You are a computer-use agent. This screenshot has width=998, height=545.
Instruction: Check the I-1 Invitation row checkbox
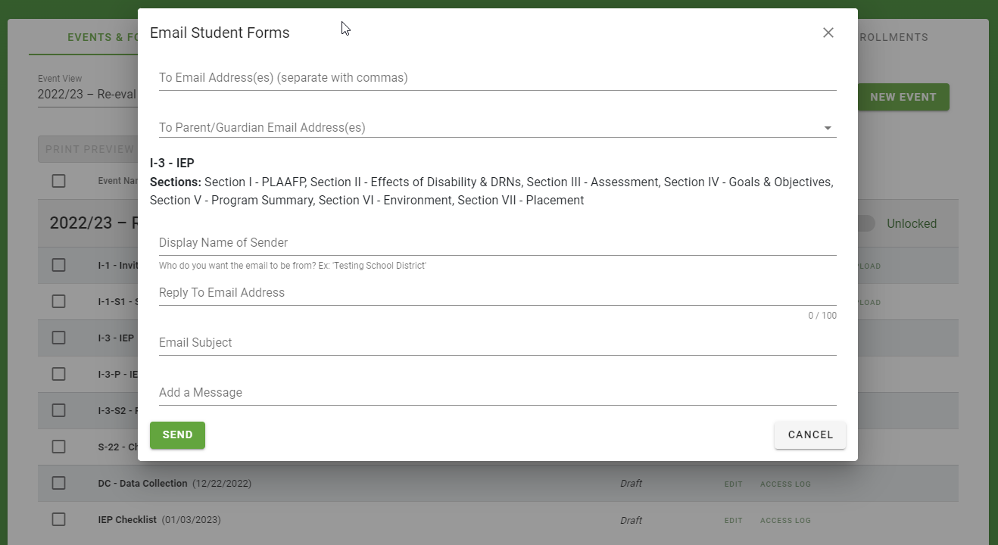pos(58,265)
